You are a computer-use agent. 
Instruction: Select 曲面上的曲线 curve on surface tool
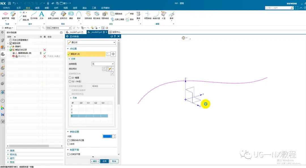(53, 15)
